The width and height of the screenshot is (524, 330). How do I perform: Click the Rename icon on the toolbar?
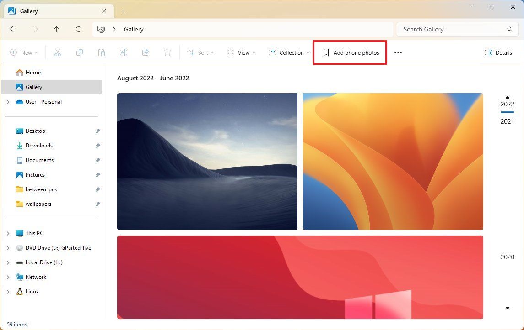tap(123, 52)
